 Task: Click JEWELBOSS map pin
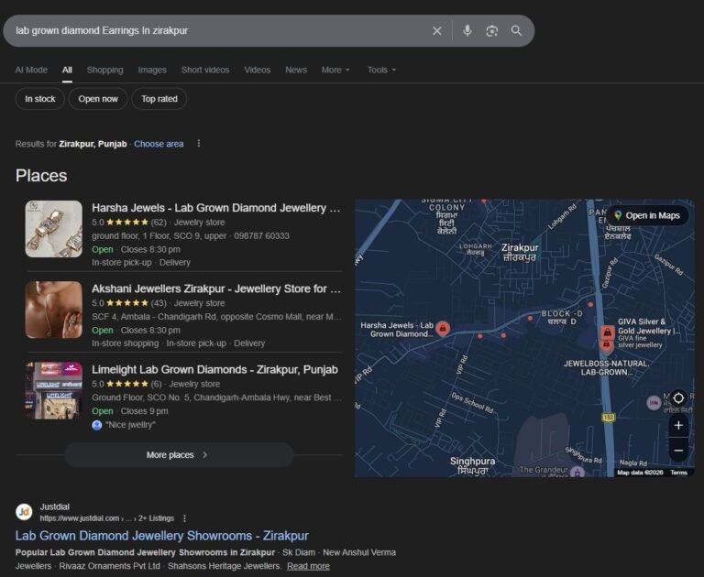click(x=606, y=344)
